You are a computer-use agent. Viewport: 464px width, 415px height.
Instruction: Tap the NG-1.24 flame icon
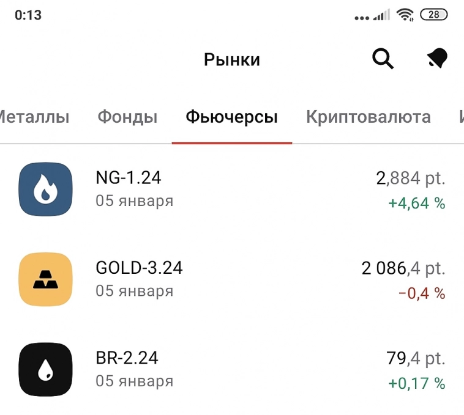pos(45,189)
